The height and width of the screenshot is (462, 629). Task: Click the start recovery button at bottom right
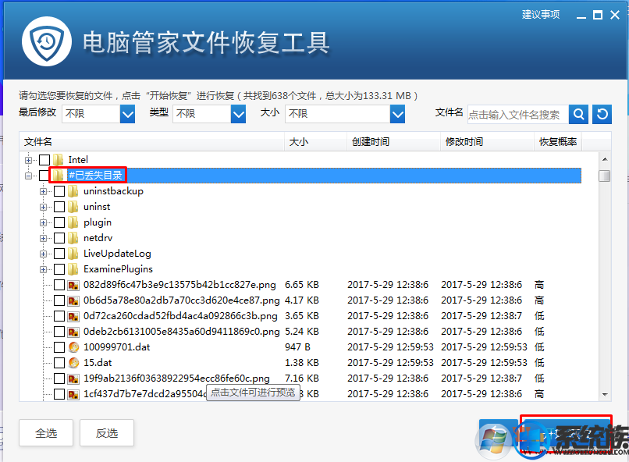pyautogui.click(x=566, y=434)
